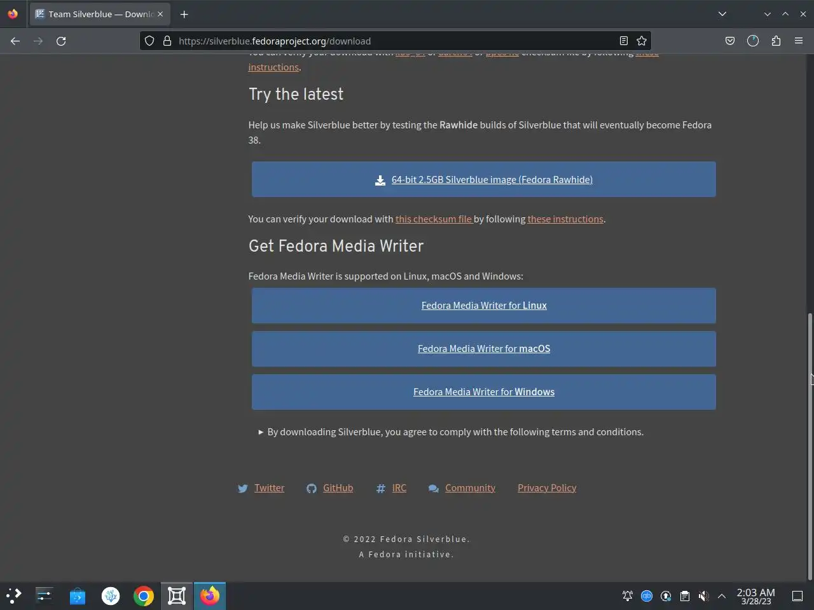Open a new browser tab
The image size is (814, 610).
pyautogui.click(x=184, y=14)
